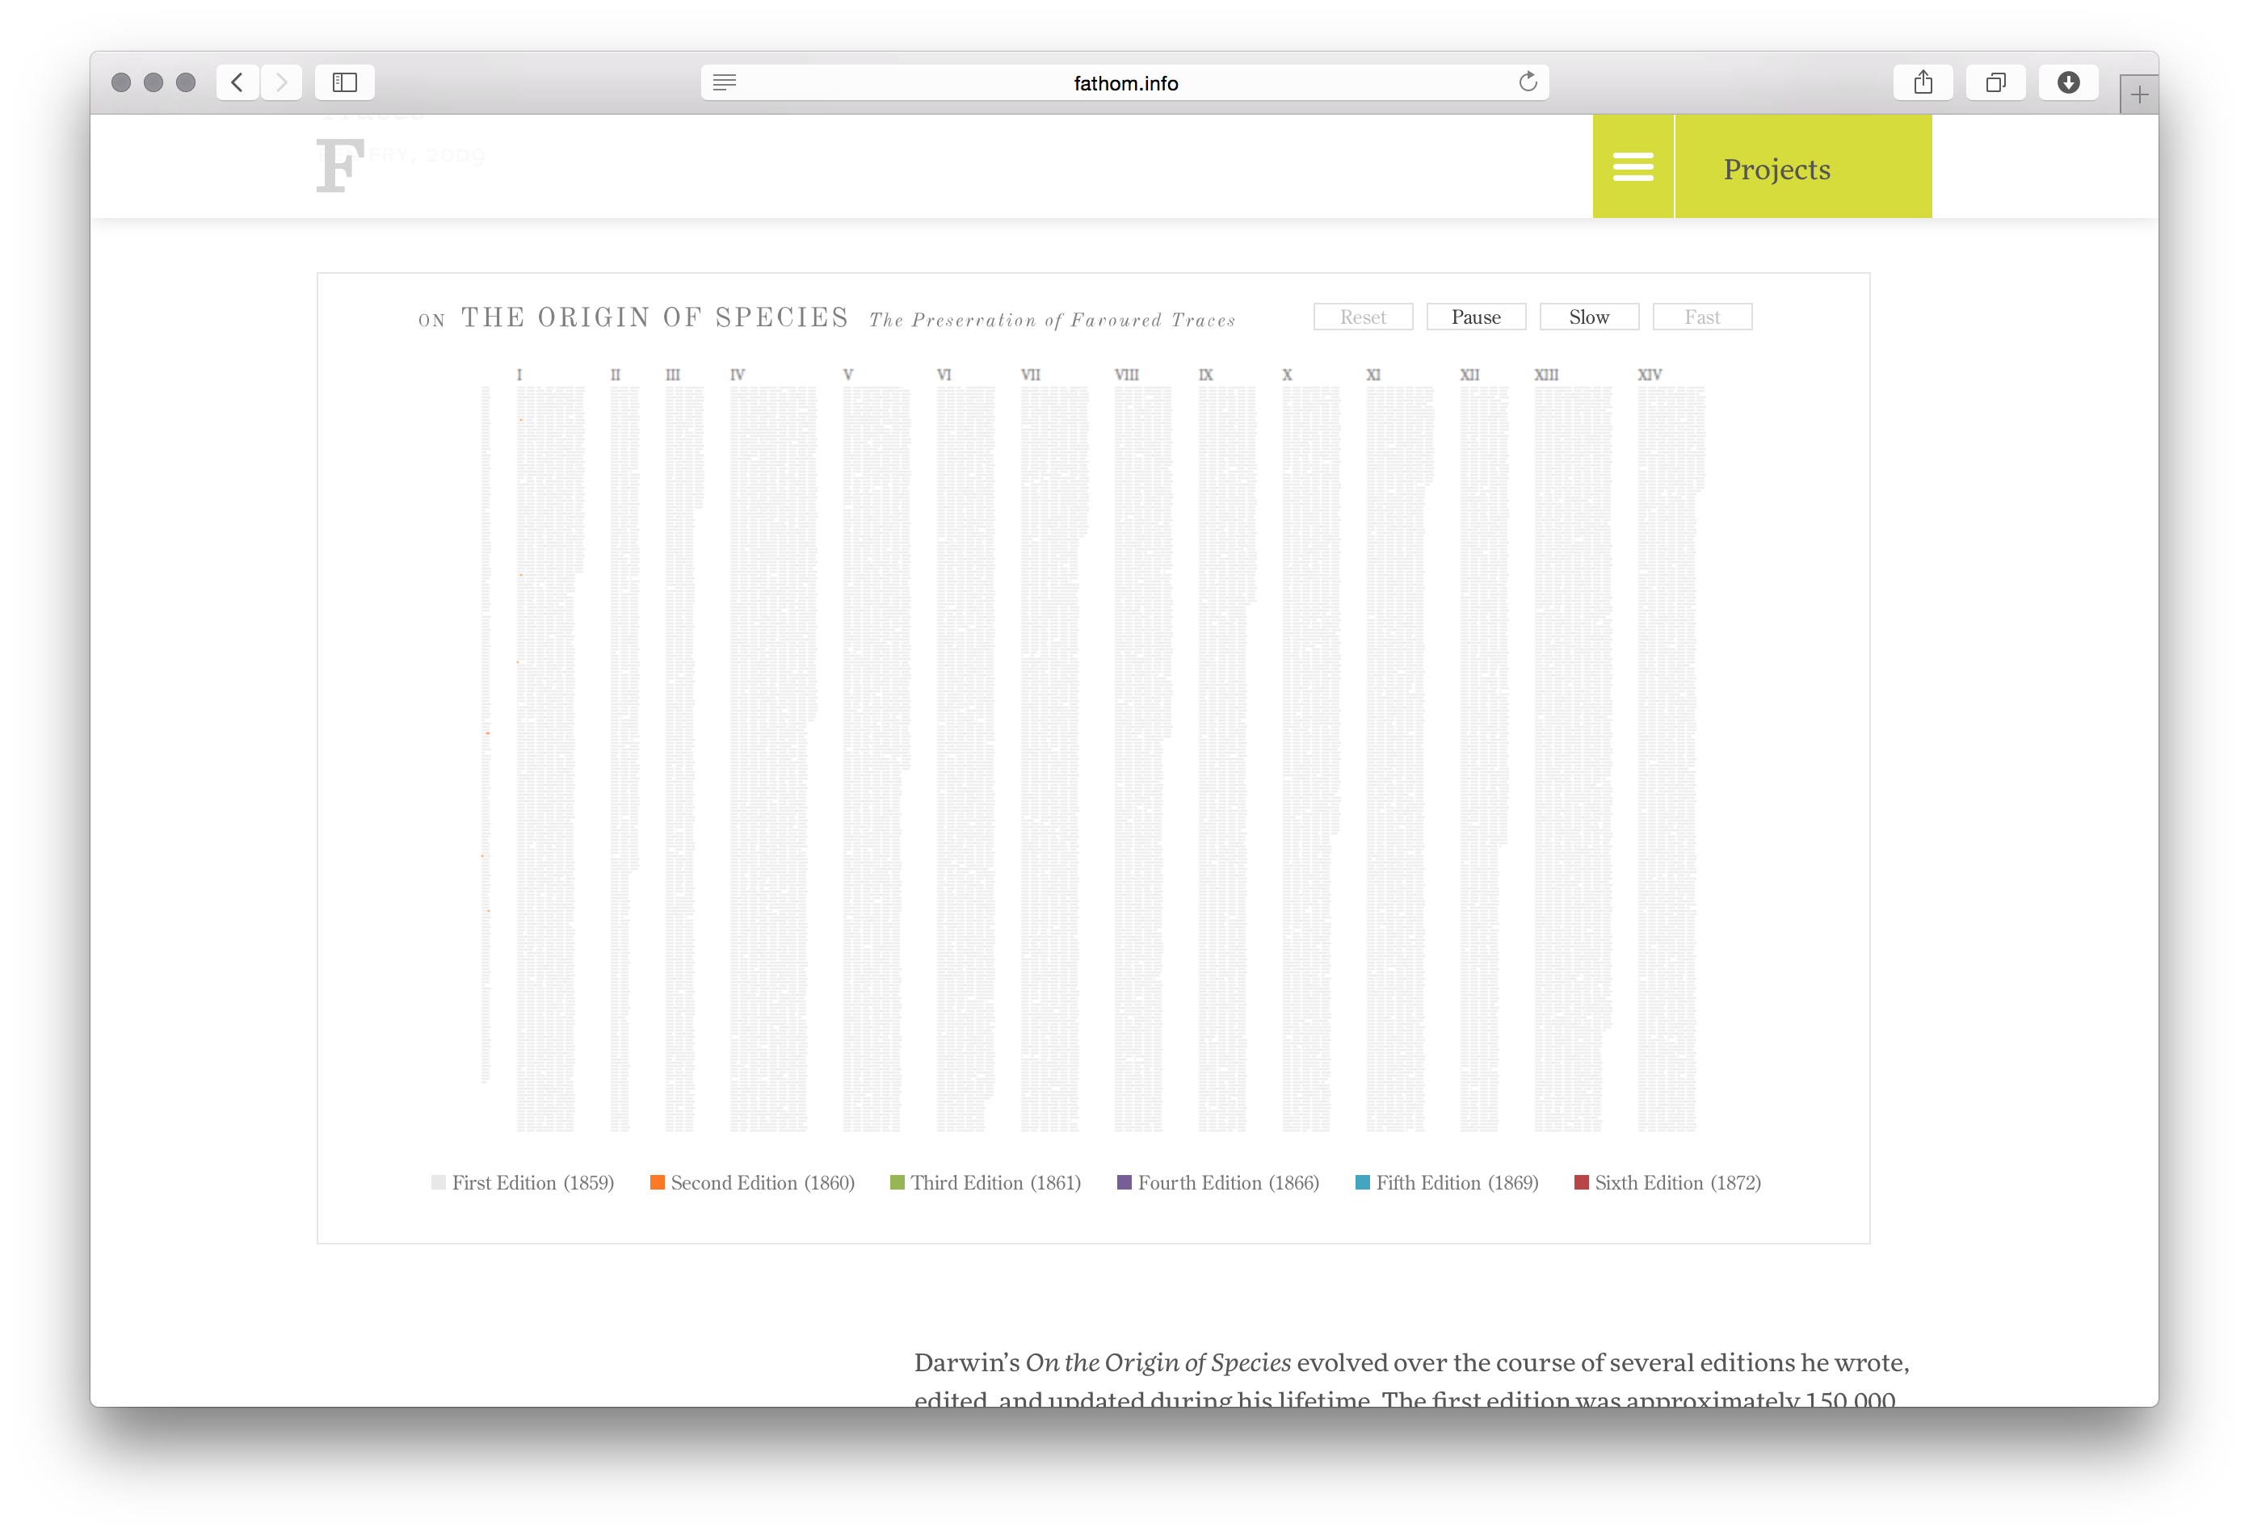This screenshot has height=1536, width=2249.
Task: Click the Fathom F logo
Action: [339, 166]
